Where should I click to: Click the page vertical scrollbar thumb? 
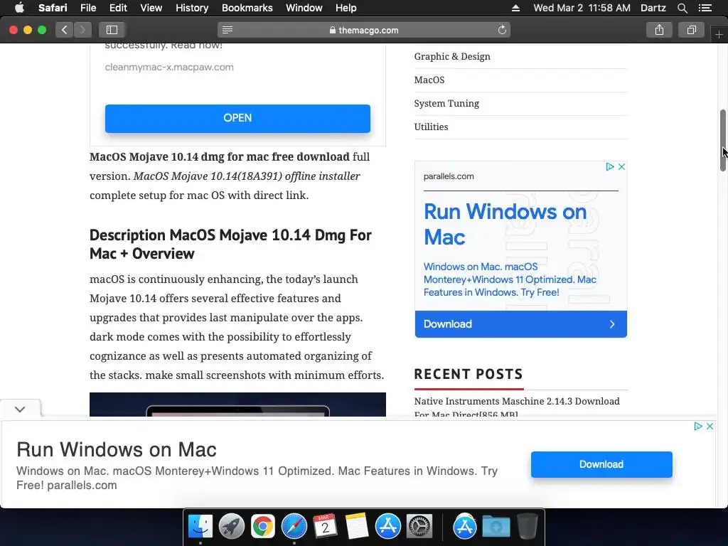722,141
